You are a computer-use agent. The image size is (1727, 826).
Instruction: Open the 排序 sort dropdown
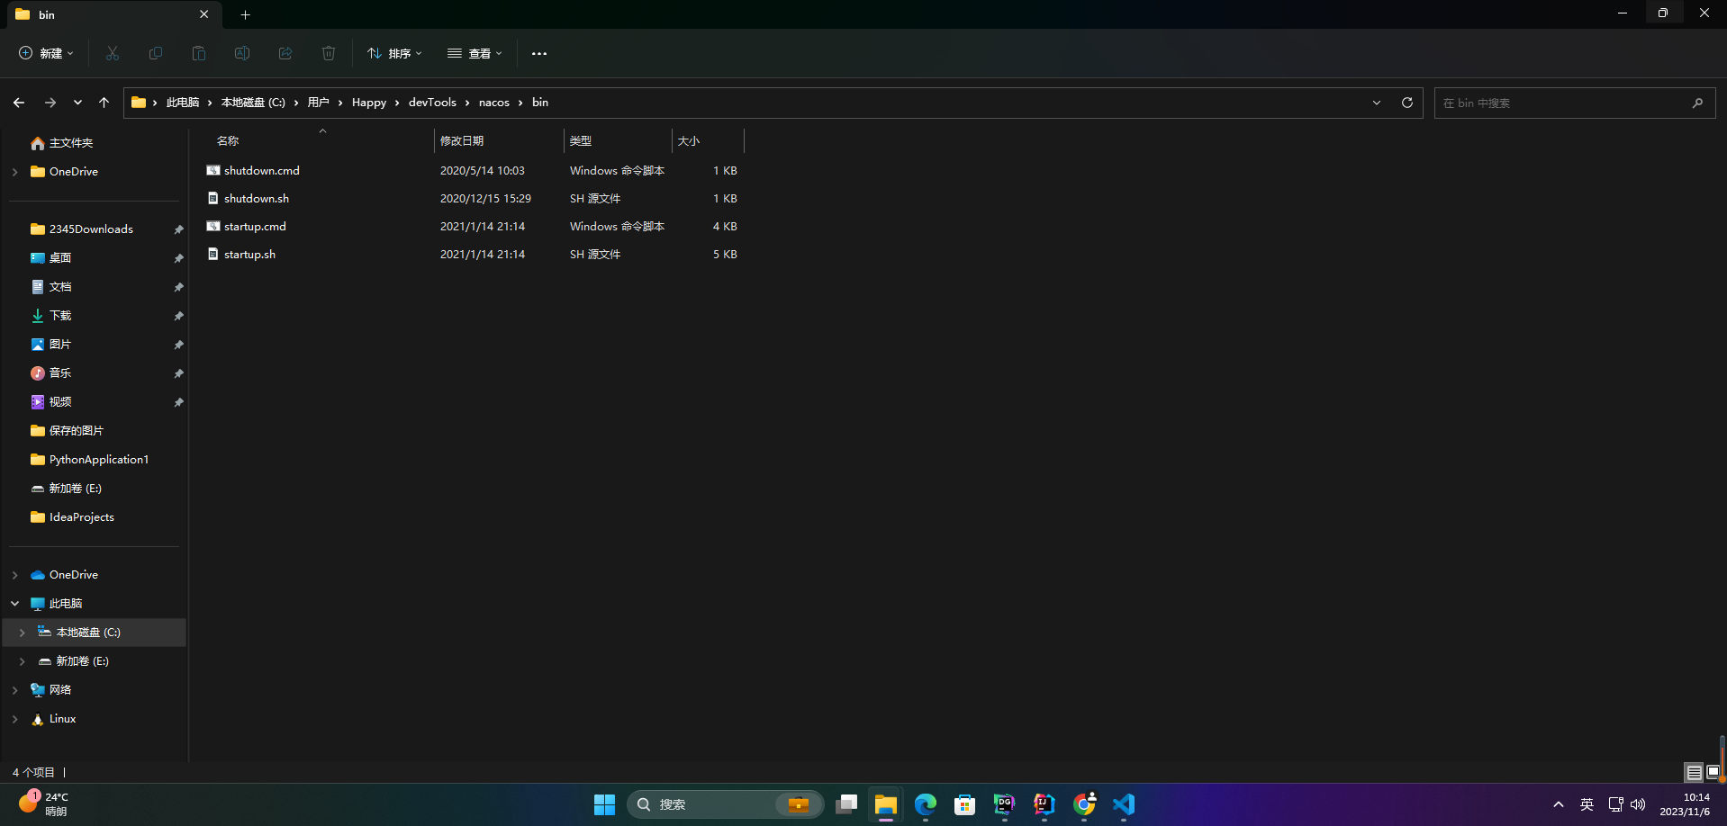(394, 53)
